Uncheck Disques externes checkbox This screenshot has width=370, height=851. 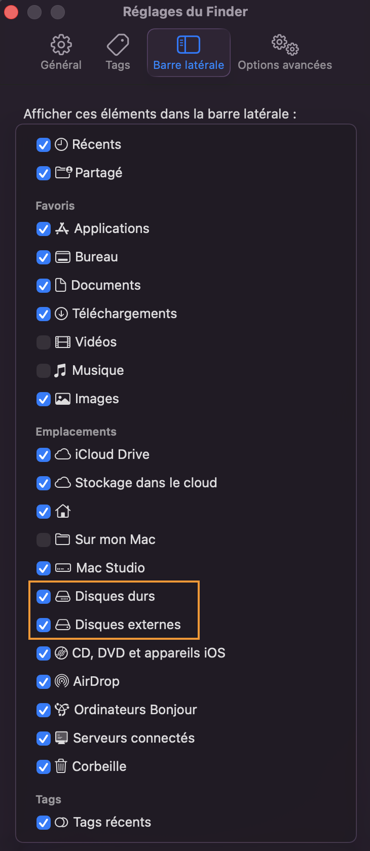point(44,625)
